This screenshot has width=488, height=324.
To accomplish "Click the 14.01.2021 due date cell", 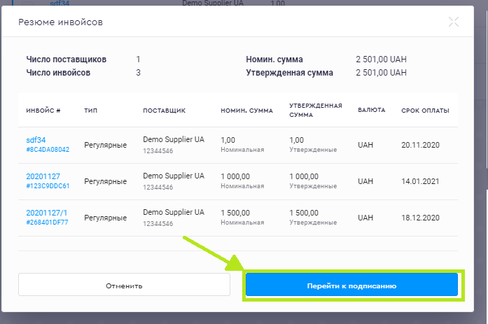I will (418, 181).
